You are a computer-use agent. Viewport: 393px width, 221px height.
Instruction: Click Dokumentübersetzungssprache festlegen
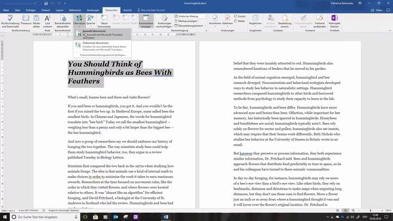point(103,55)
